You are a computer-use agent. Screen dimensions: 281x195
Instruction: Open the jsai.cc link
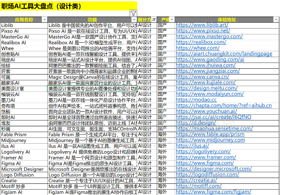pyautogui.click(x=213, y=117)
